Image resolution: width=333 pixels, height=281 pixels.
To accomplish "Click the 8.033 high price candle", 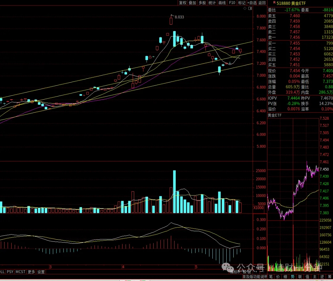I will 171,21.
